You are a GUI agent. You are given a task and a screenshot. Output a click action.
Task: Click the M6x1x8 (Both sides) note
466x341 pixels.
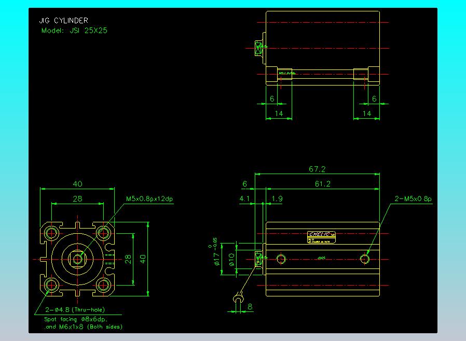pyautogui.click(x=91, y=327)
